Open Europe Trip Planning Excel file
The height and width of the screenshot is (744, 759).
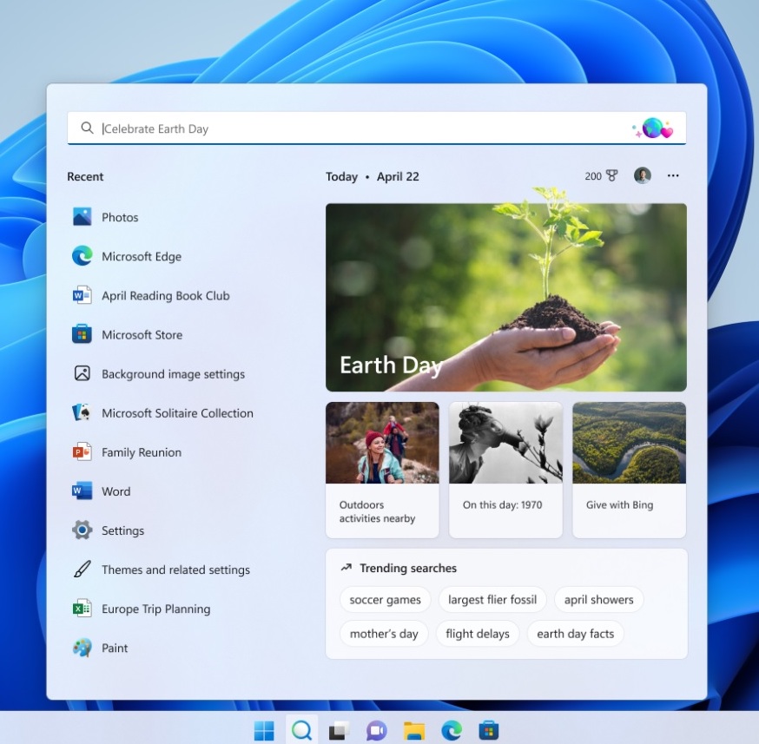[x=155, y=609]
